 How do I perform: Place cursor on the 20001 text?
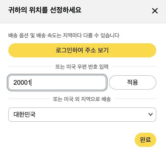[x=22, y=82]
